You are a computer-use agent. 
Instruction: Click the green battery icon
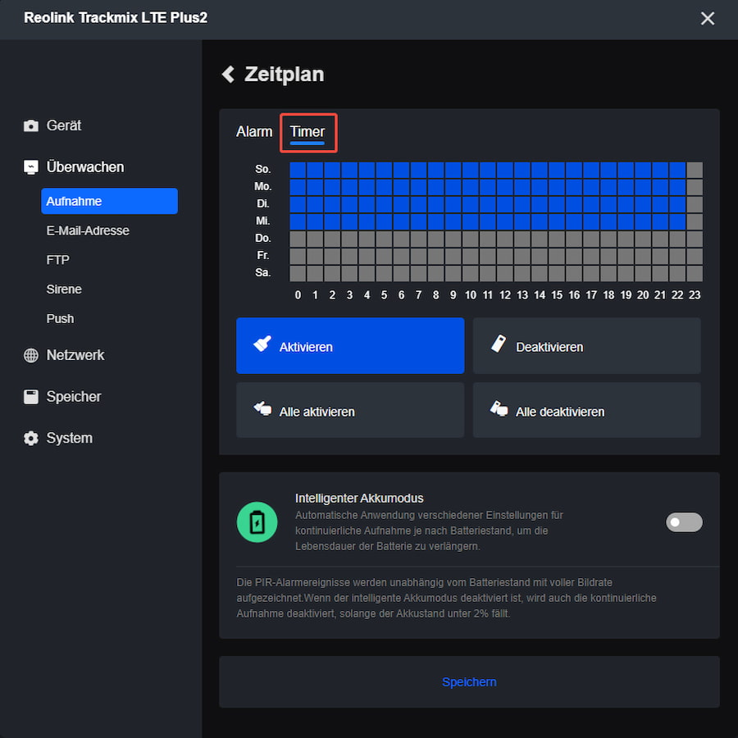pyautogui.click(x=257, y=522)
